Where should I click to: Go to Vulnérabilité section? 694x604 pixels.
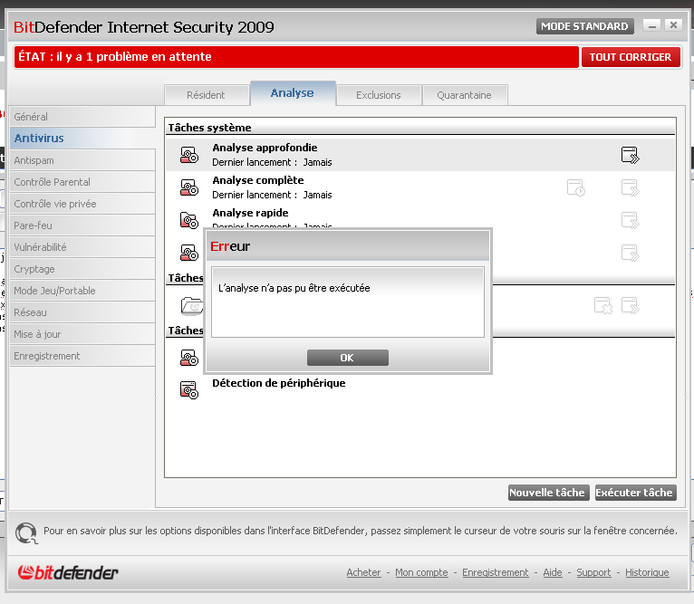click(82, 247)
